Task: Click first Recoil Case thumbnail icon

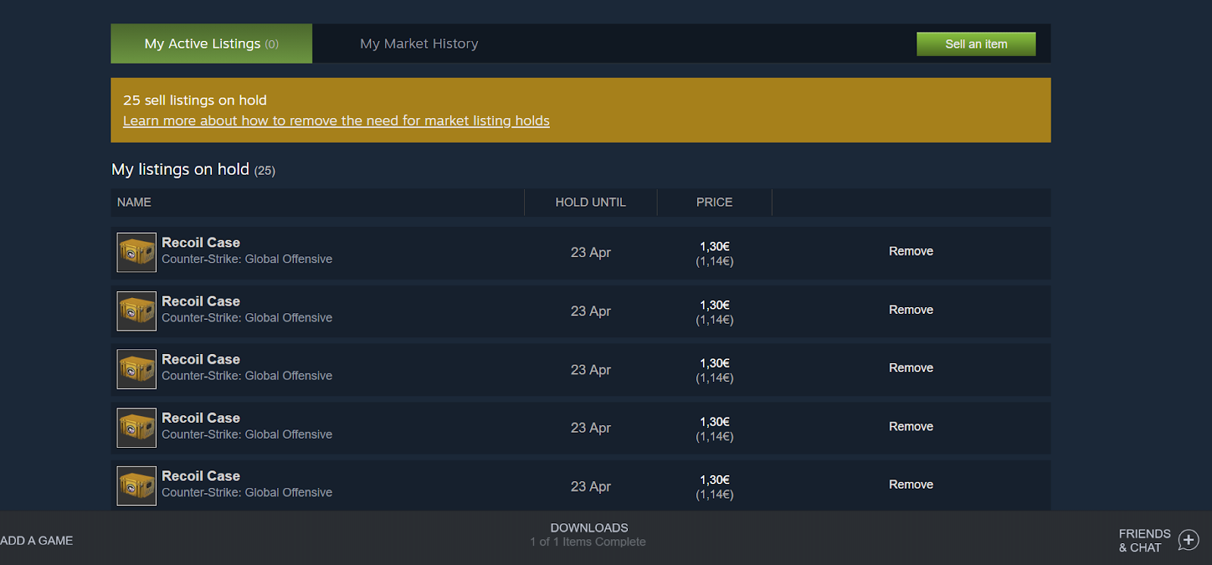Action: pos(136,253)
